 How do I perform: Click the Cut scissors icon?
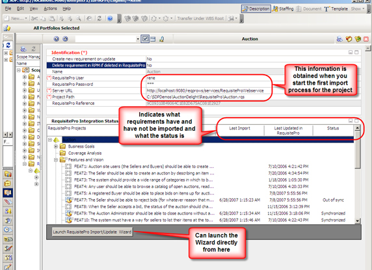click(34, 18)
